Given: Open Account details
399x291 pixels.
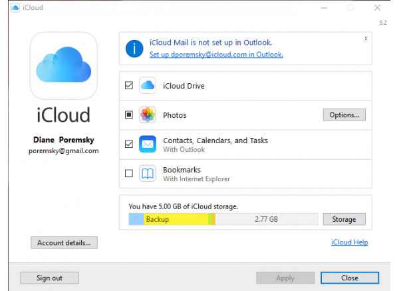Looking at the screenshot, I should pos(64,242).
